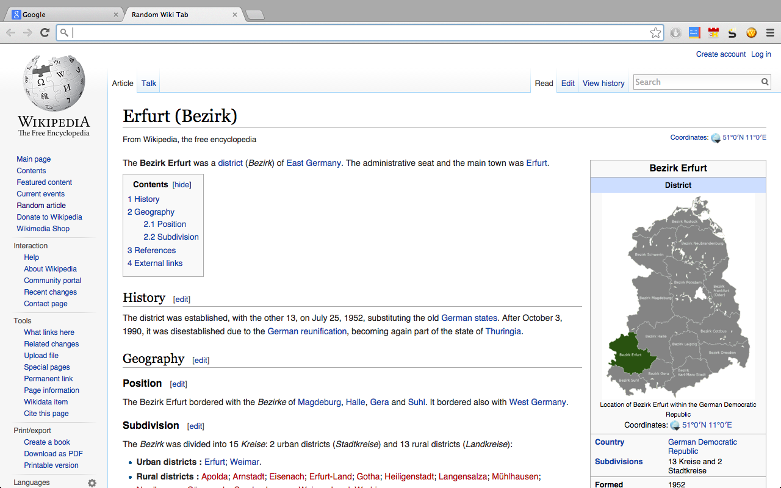Image resolution: width=781 pixels, height=488 pixels.
Task: Open Current events in the sidebar
Action: coord(41,194)
